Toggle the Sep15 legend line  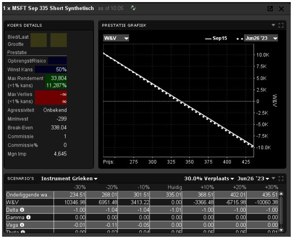pyautogui.click(x=216, y=38)
